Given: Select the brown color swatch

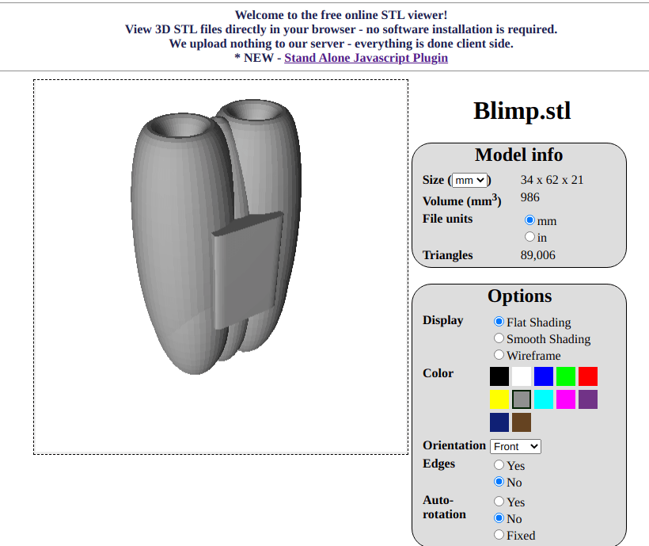Looking at the screenshot, I should (x=522, y=422).
